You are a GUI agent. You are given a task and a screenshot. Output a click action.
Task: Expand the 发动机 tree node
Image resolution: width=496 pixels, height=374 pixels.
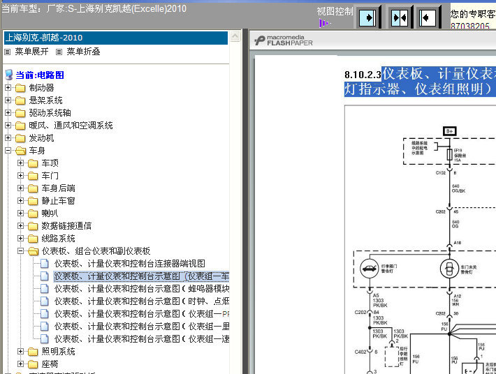(8, 138)
